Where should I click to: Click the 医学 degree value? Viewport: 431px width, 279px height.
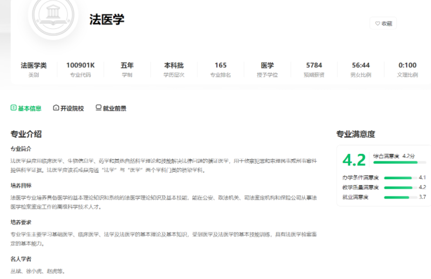(x=267, y=65)
